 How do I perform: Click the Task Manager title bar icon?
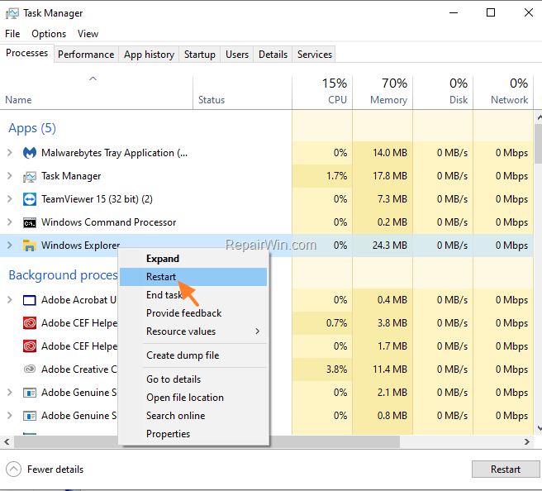click(x=12, y=13)
